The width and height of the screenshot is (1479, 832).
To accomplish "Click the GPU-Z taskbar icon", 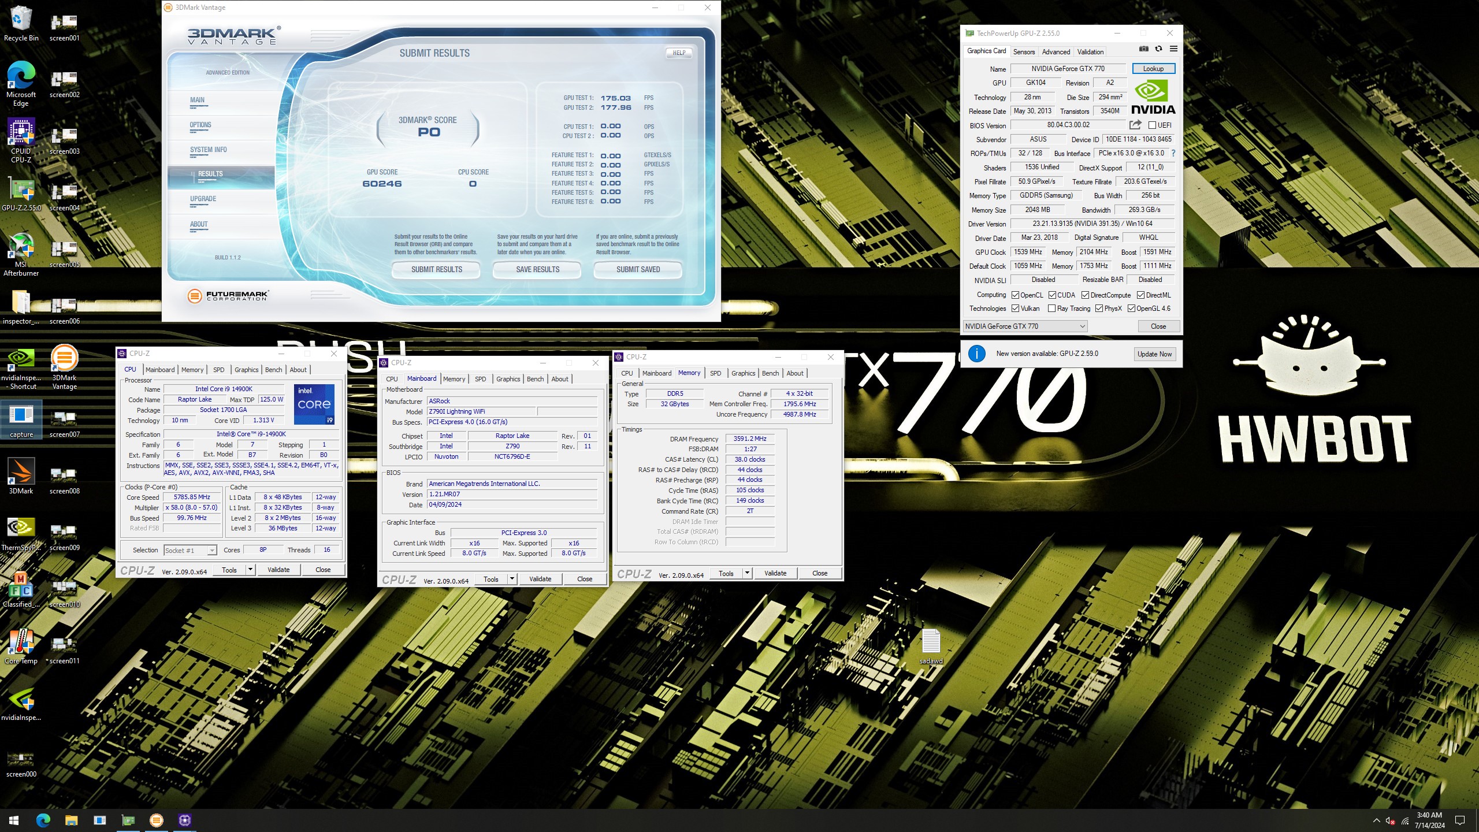I will click(x=128, y=820).
